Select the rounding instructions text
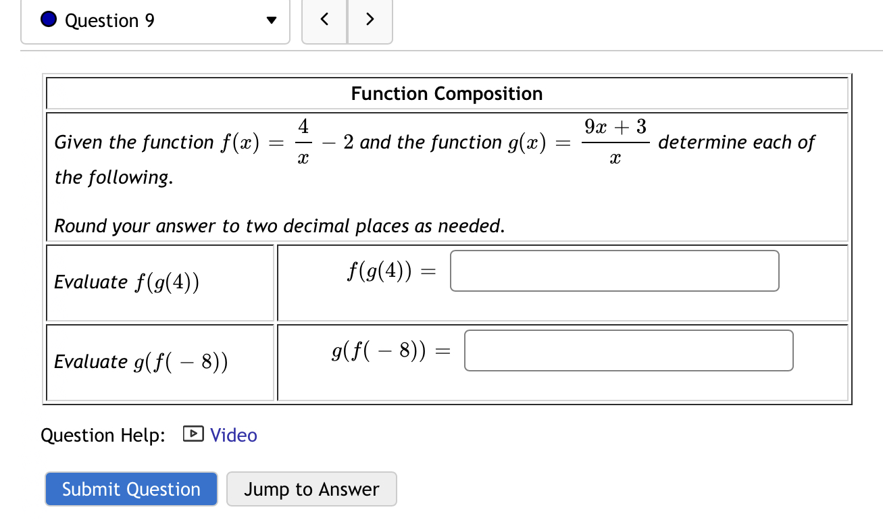 tap(279, 226)
